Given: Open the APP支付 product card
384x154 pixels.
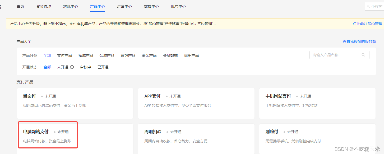Looking at the screenshot, I should click(x=196, y=103).
